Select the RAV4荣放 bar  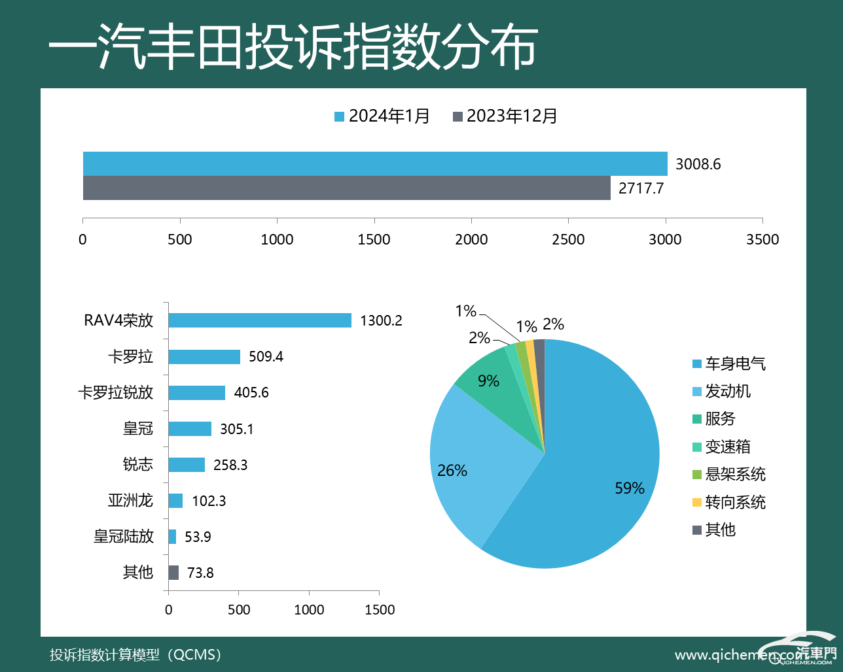[260, 320]
